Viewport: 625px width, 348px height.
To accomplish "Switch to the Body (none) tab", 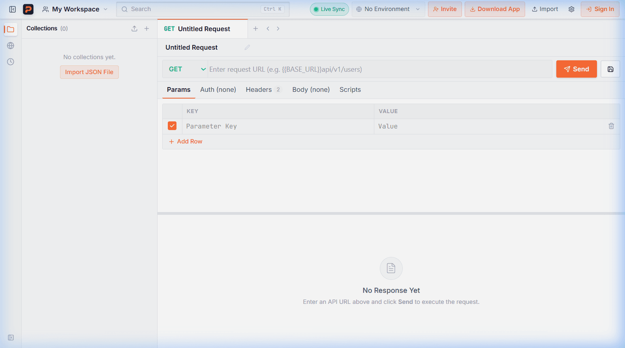I will point(311,90).
